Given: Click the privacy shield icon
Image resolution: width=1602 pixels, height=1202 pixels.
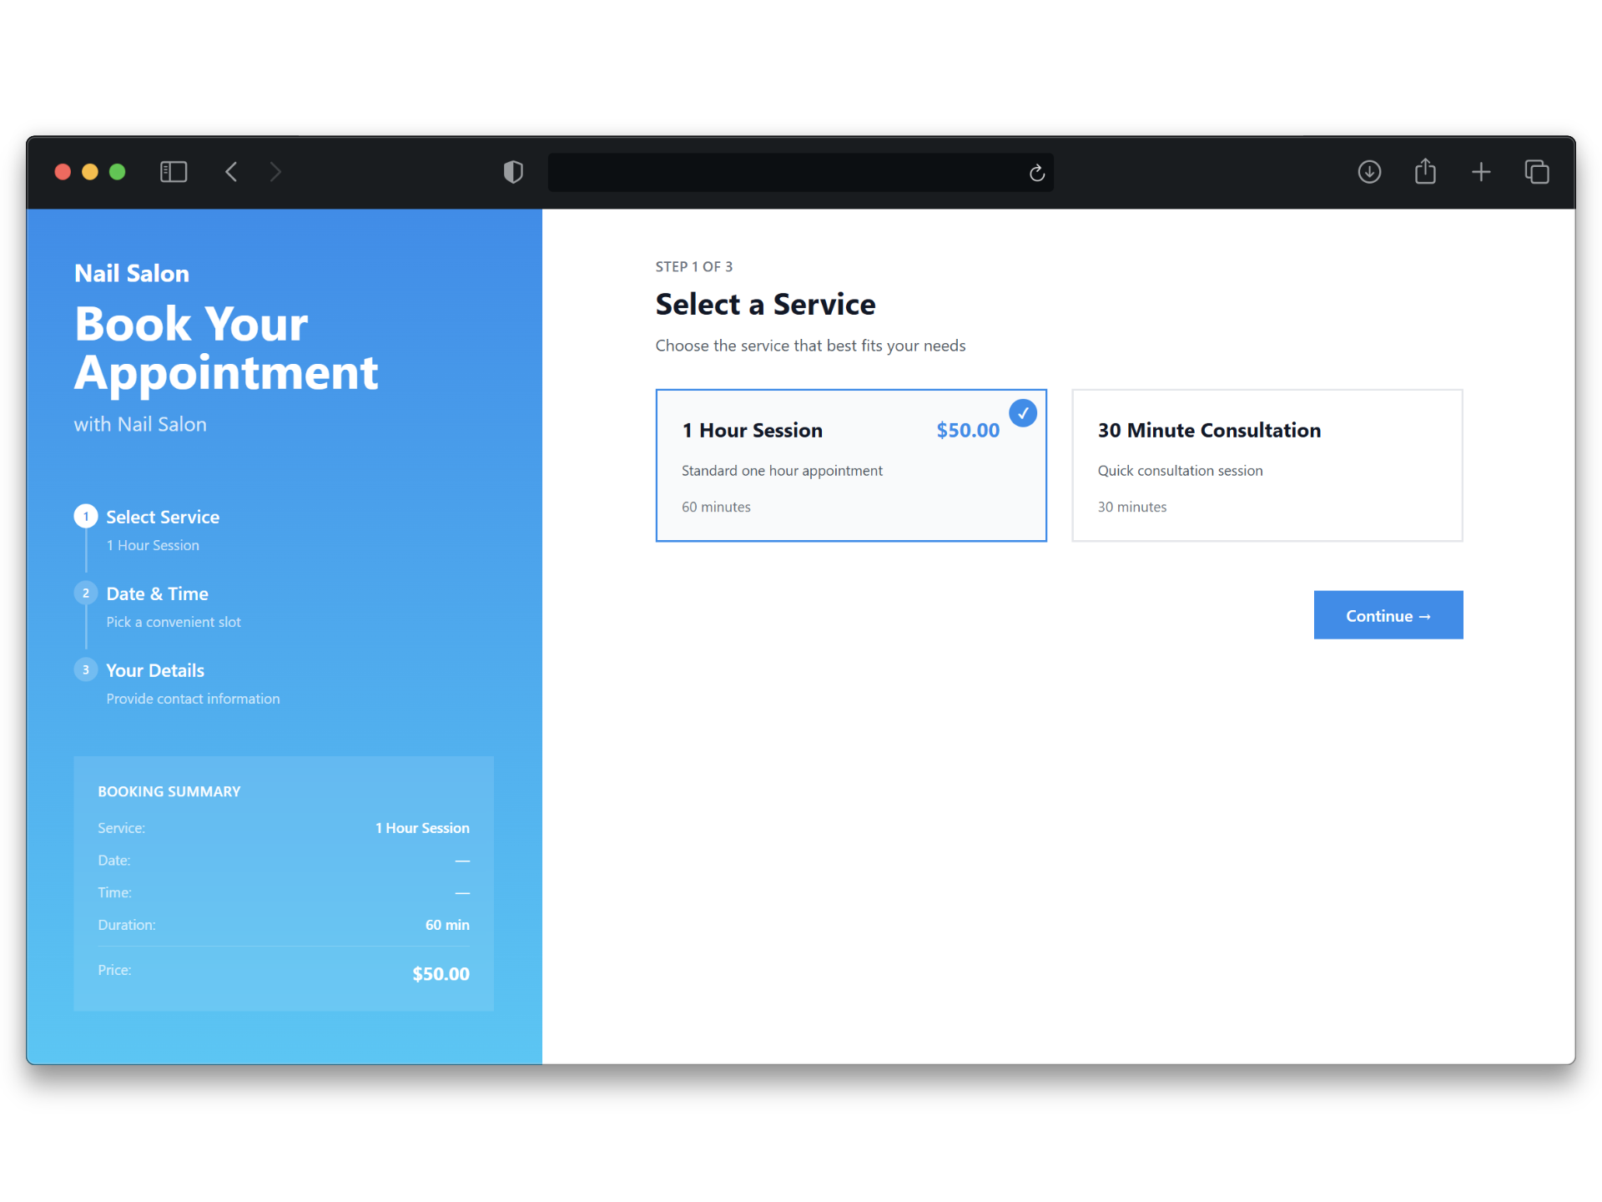Looking at the screenshot, I should (513, 172).
